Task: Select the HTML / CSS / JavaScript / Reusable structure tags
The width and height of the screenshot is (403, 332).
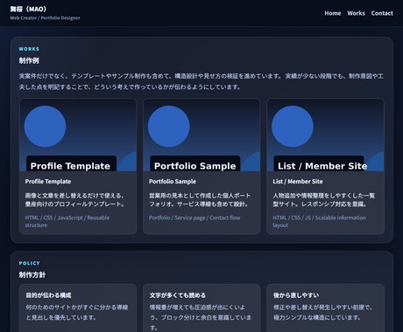Action: 67,221
